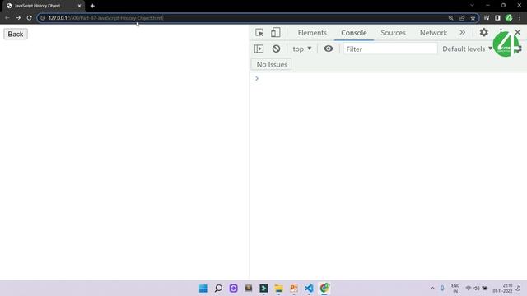Open PowerPoint from taskbar
This screenshot has width=527, height=296.
(294, 289)
